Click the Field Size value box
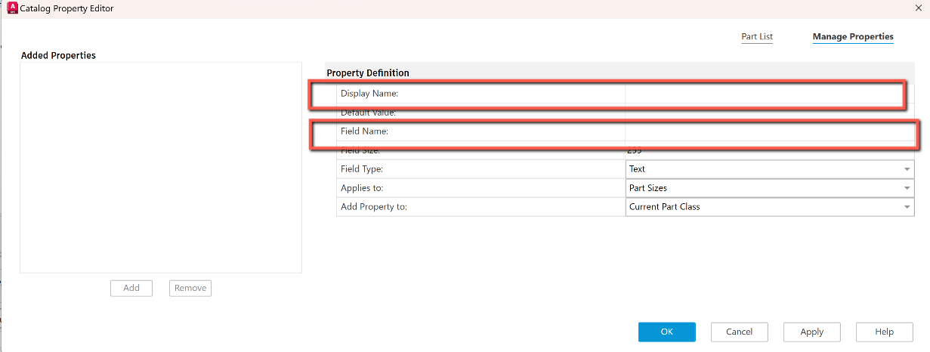 (x=769, y=150)
